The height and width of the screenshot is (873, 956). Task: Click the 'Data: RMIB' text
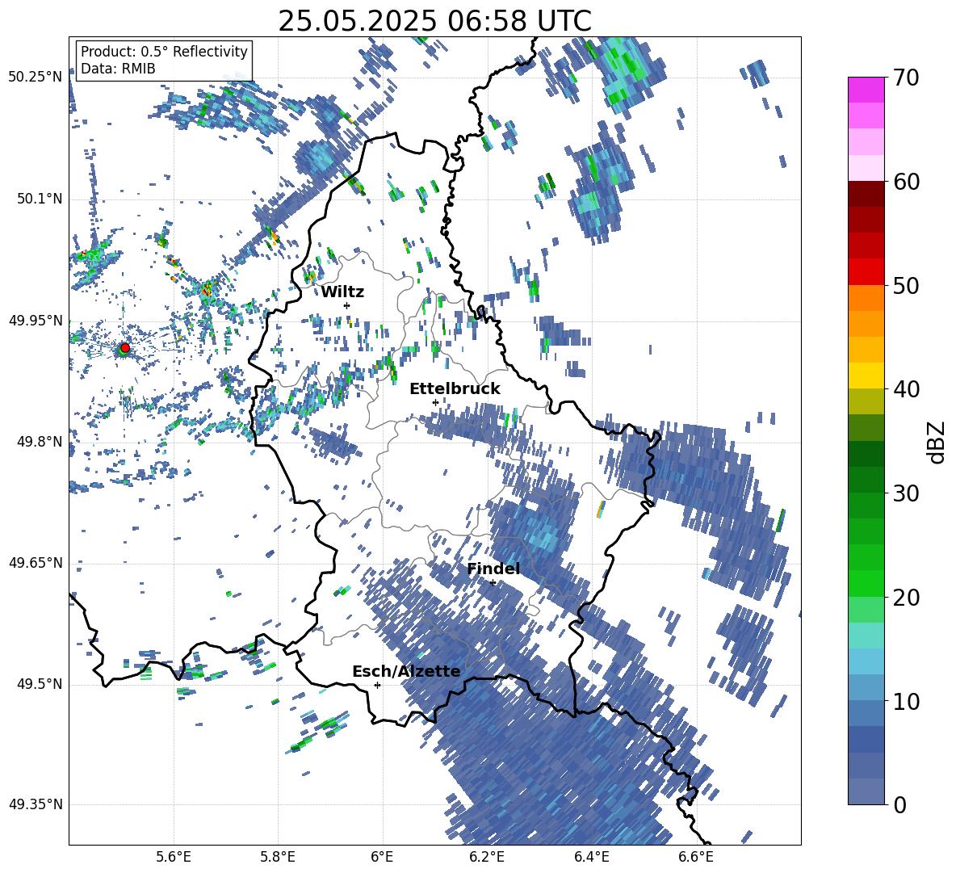tap(118, 69)
